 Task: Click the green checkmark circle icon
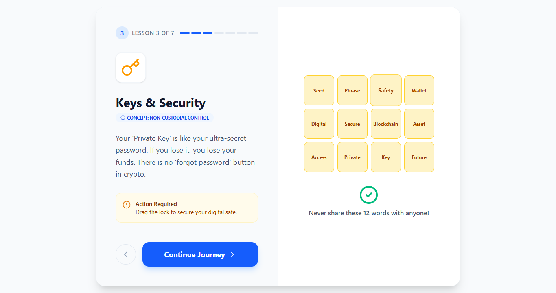point(369,195)
